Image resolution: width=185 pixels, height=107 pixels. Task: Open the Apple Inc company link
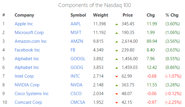click(24, 24)
